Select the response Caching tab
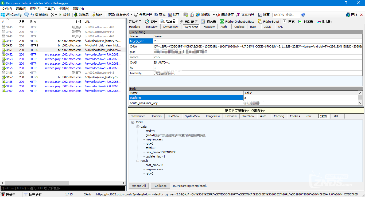The width and height of the screenshot is (365, 197). click(279, 116)
